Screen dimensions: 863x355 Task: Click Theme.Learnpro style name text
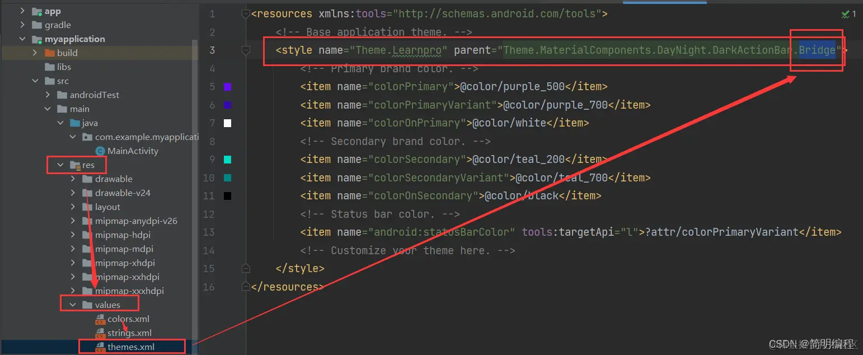(x=398, y=50)
